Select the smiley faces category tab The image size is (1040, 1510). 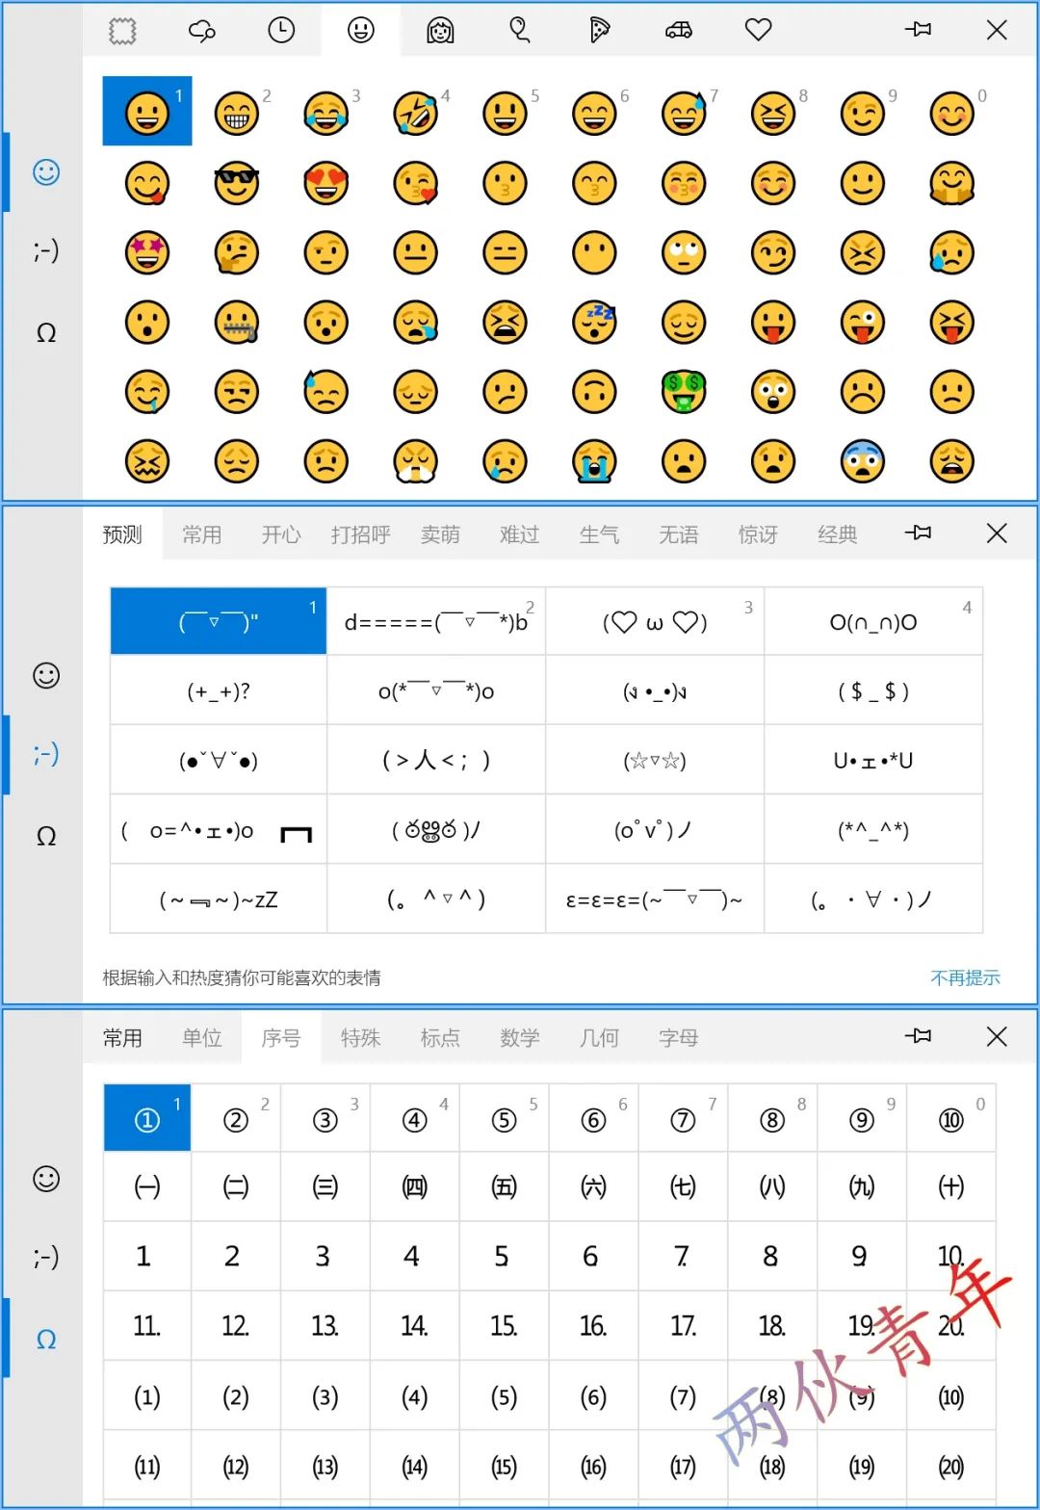click(x=361, y=31)
